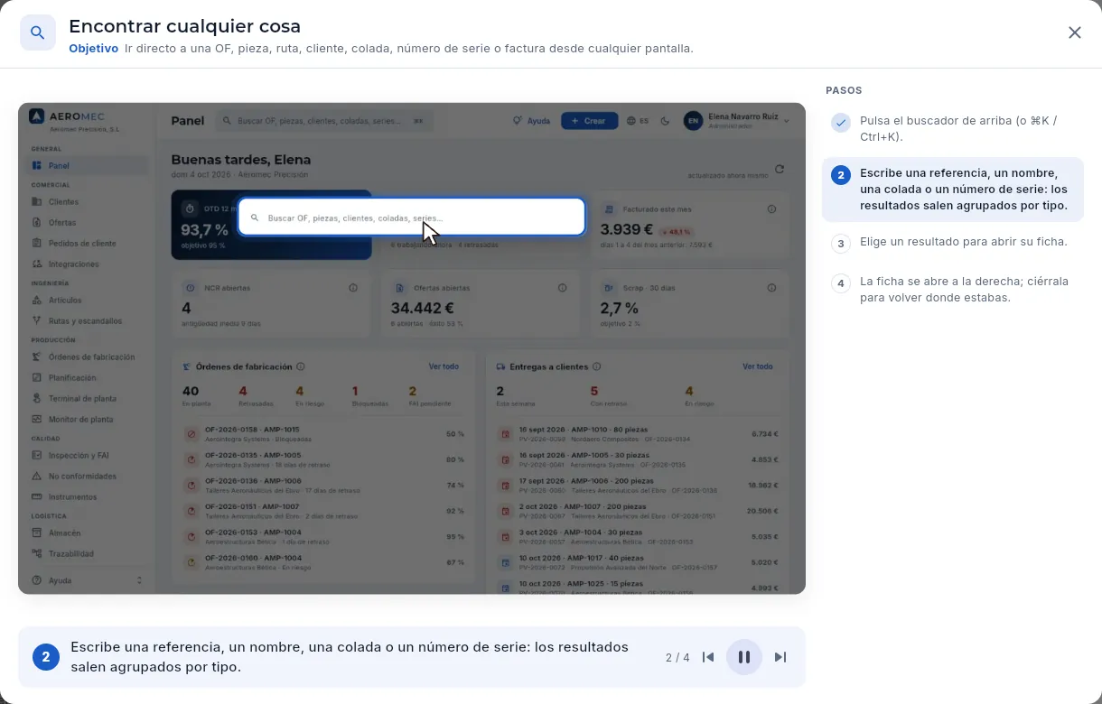Open Planificación in the preview sidebar
This screenshot has width=1102, height=704.
tap(88, 378)
